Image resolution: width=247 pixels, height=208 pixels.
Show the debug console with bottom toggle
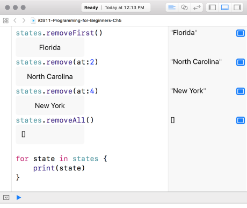(6, 197)
